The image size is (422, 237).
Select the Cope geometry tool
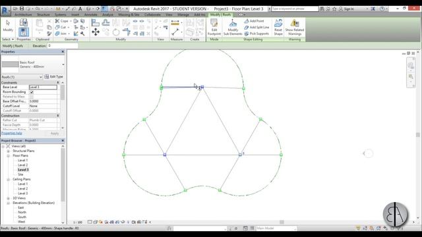[61, 21]
